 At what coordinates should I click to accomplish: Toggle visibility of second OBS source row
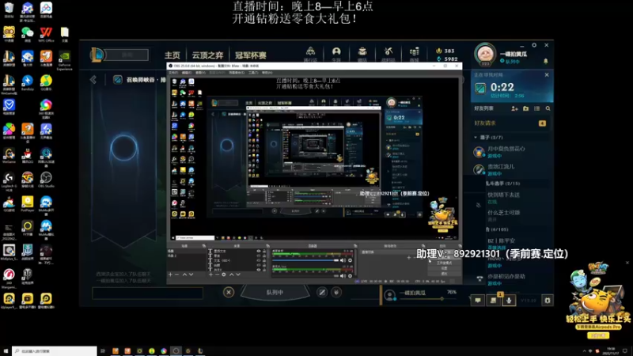pos(259,256)
